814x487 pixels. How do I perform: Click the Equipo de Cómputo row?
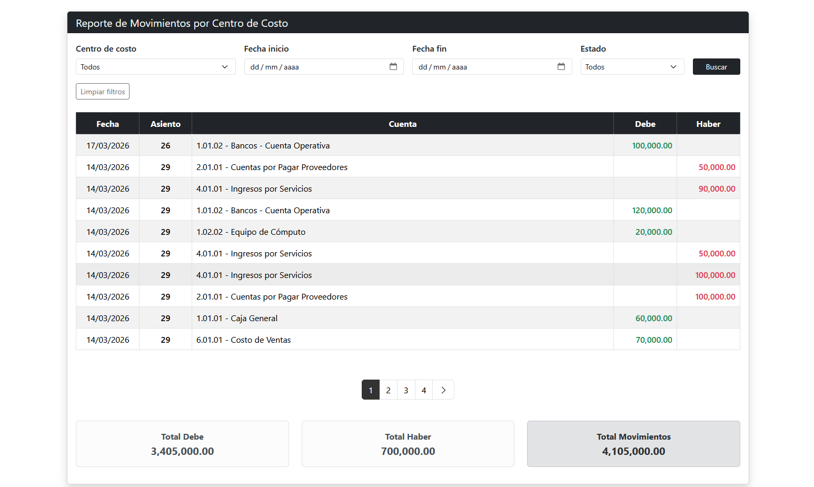[x=402, y=232]
